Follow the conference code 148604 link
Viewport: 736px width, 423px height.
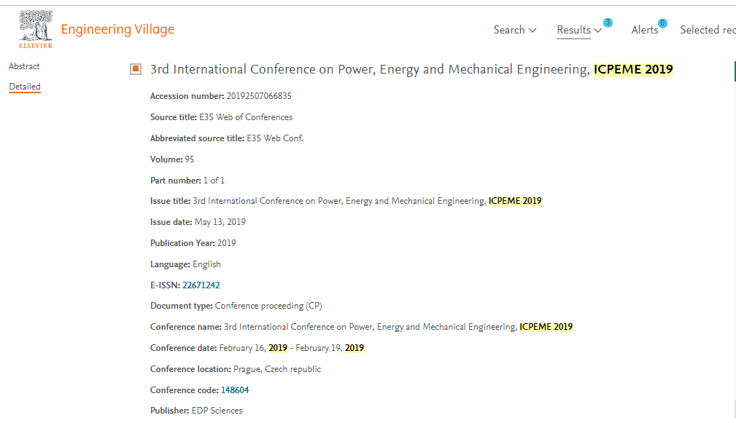[235, 390]
